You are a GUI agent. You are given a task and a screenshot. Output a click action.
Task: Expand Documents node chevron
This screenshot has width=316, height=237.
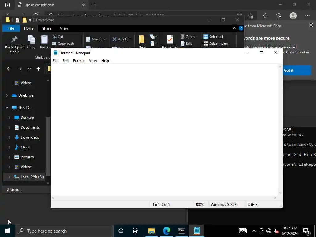(x=9, y=127)
